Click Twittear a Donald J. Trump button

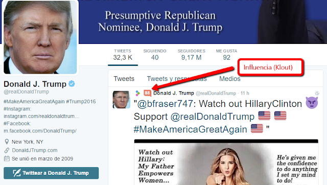click(51, 173)
